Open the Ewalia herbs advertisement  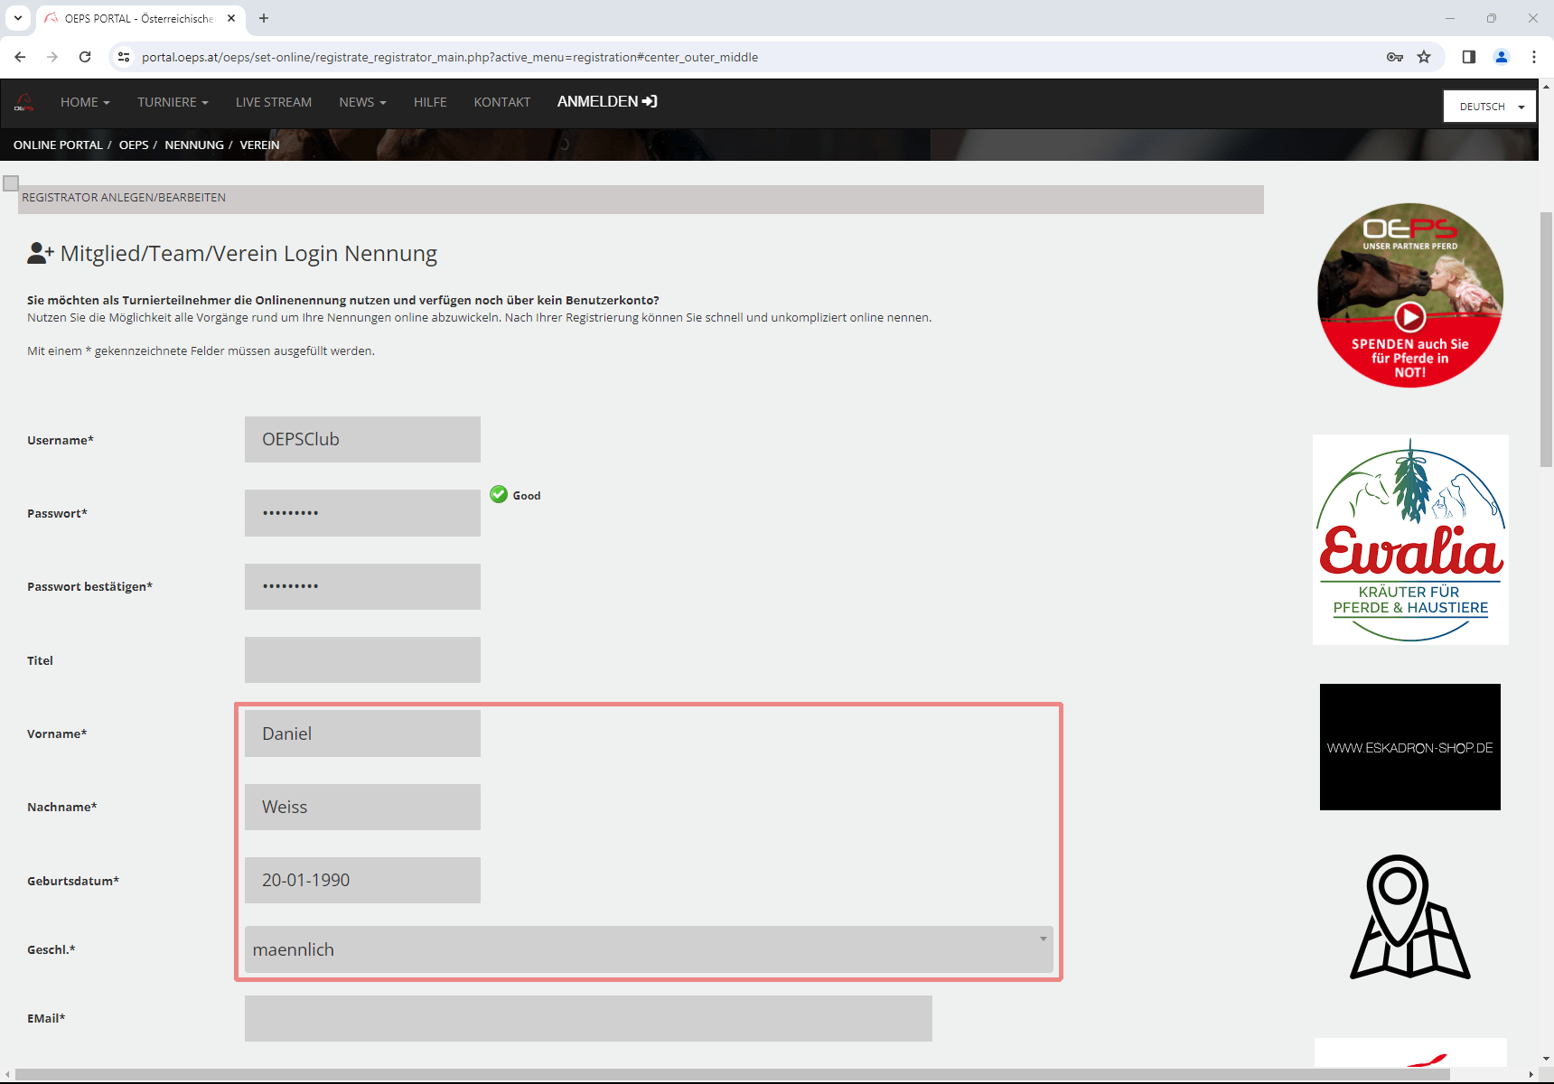tap(1409, 539)
